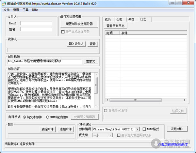Click the 宏定义 button
The height and width of the screenshot is (153, 196).
(90, 61)
